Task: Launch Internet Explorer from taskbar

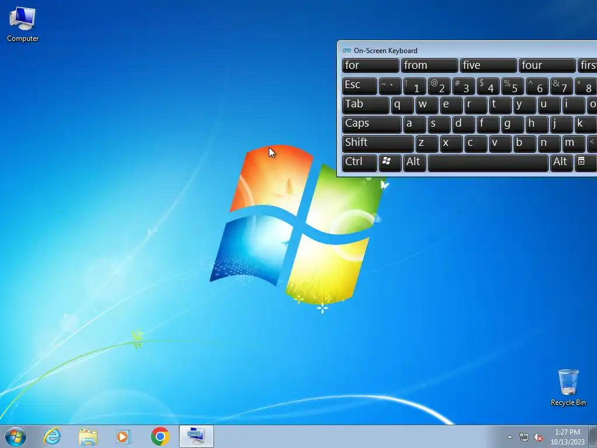Action: click(x=52, y=436)
